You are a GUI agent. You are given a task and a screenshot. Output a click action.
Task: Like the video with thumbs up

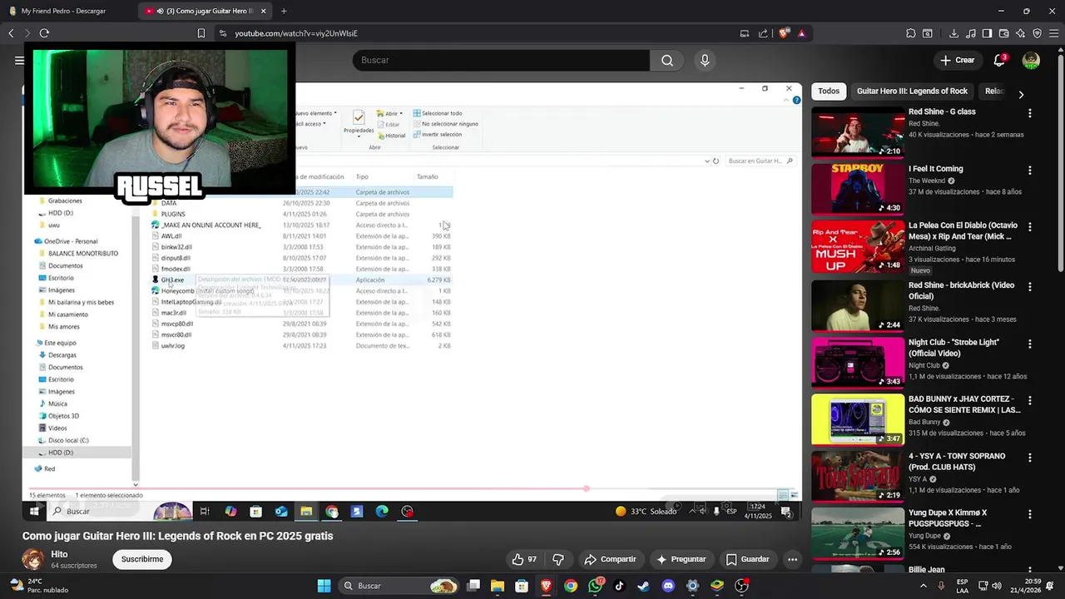[524, 559]
